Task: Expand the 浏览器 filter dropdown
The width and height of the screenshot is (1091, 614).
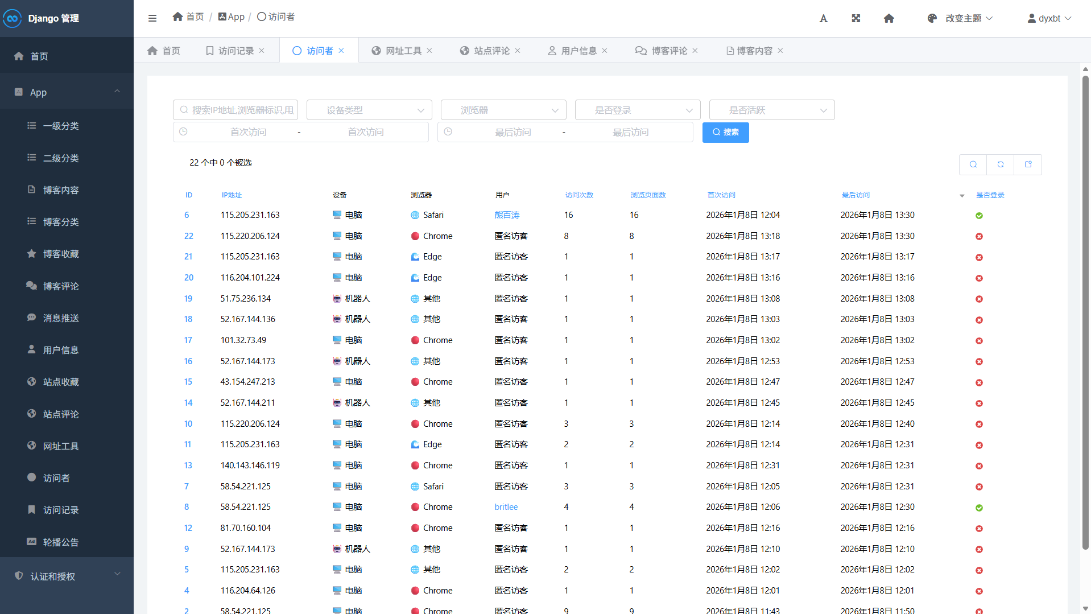Action: [503, 110]
